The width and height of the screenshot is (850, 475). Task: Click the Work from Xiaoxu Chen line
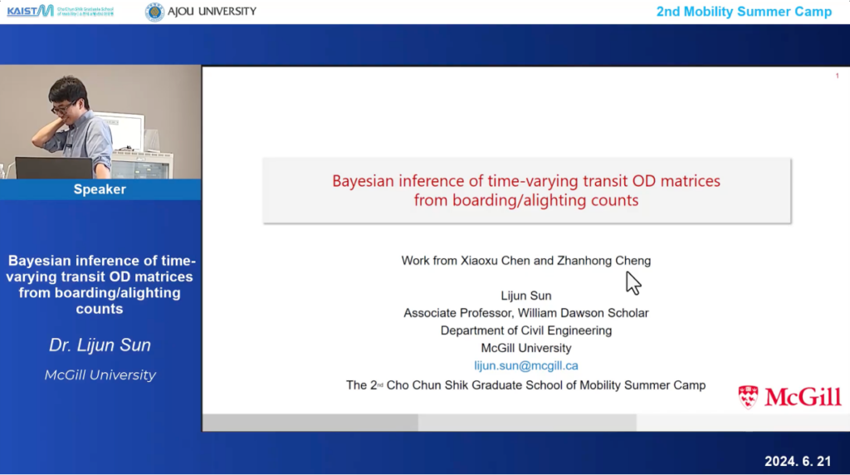(525, 261)
